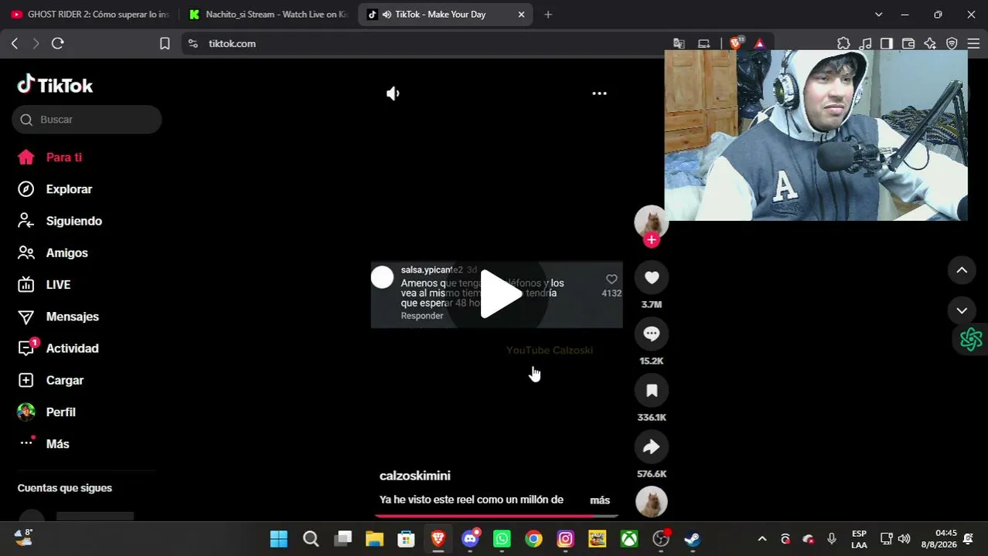Image resolution: width=988 pixels, height=556 pixels.
Task: Seek on the video progress bar
Action: 496,515
